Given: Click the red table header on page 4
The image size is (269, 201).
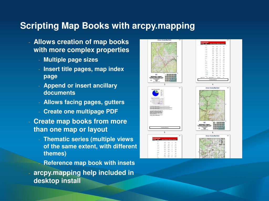Looking at the screenshot, I should [x=213, y=43].
